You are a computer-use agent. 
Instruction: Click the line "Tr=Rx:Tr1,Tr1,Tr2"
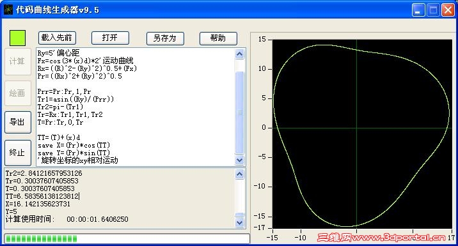(x=70, y=114)
